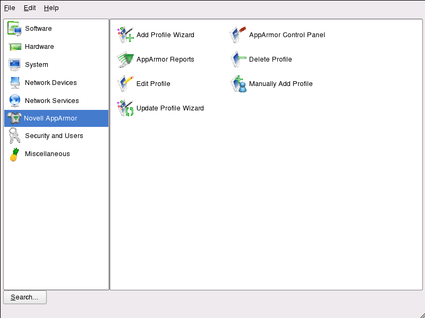Click the Manually Add Profile icon
Viewport: 425px width, 318px height.
[x=238, y=84]
